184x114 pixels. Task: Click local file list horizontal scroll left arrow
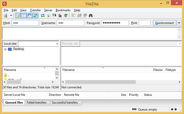click(x=4, y=82)
